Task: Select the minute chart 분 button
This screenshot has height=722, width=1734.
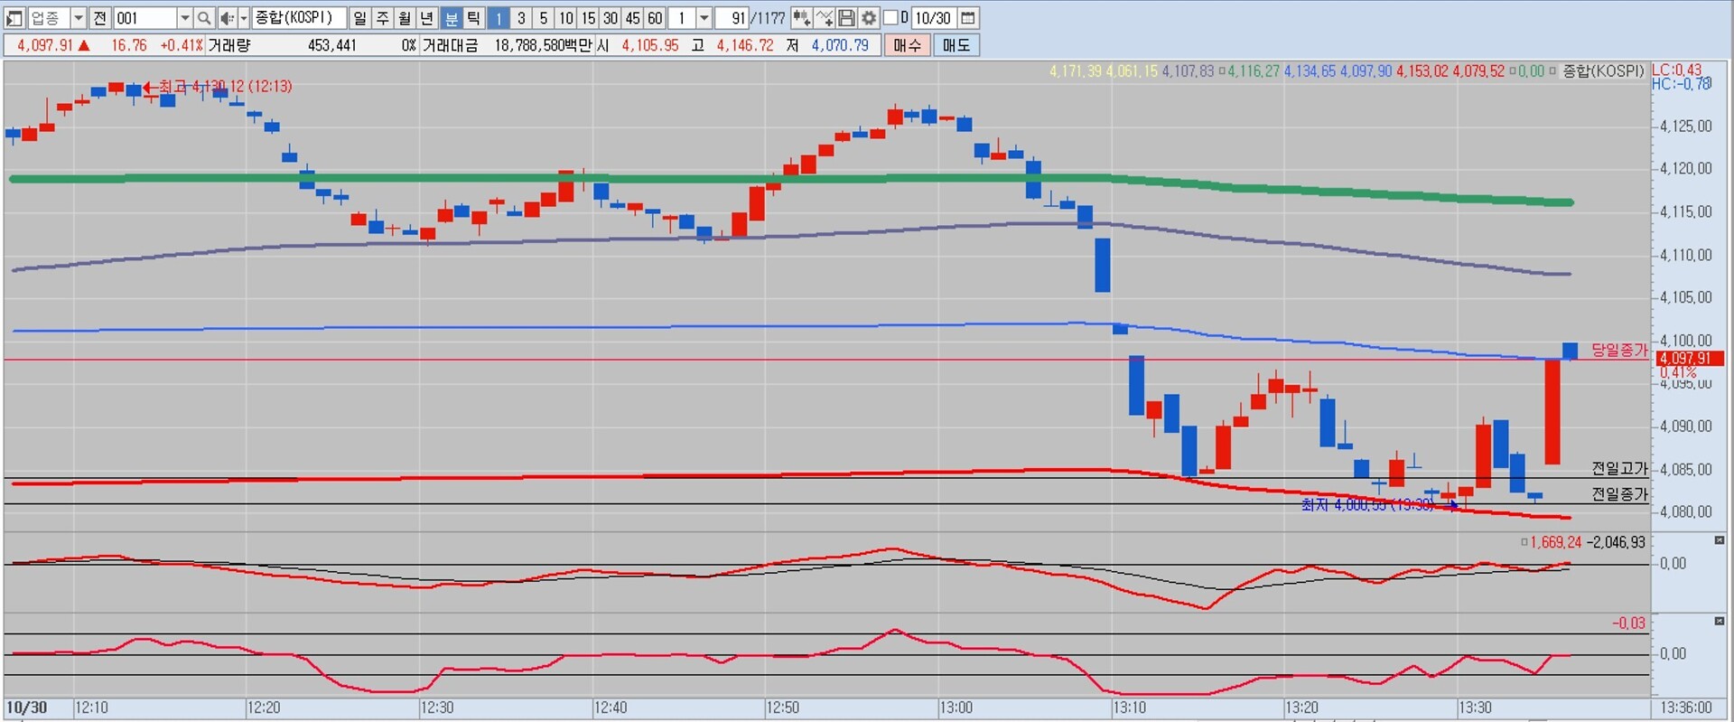Action: 451,18
